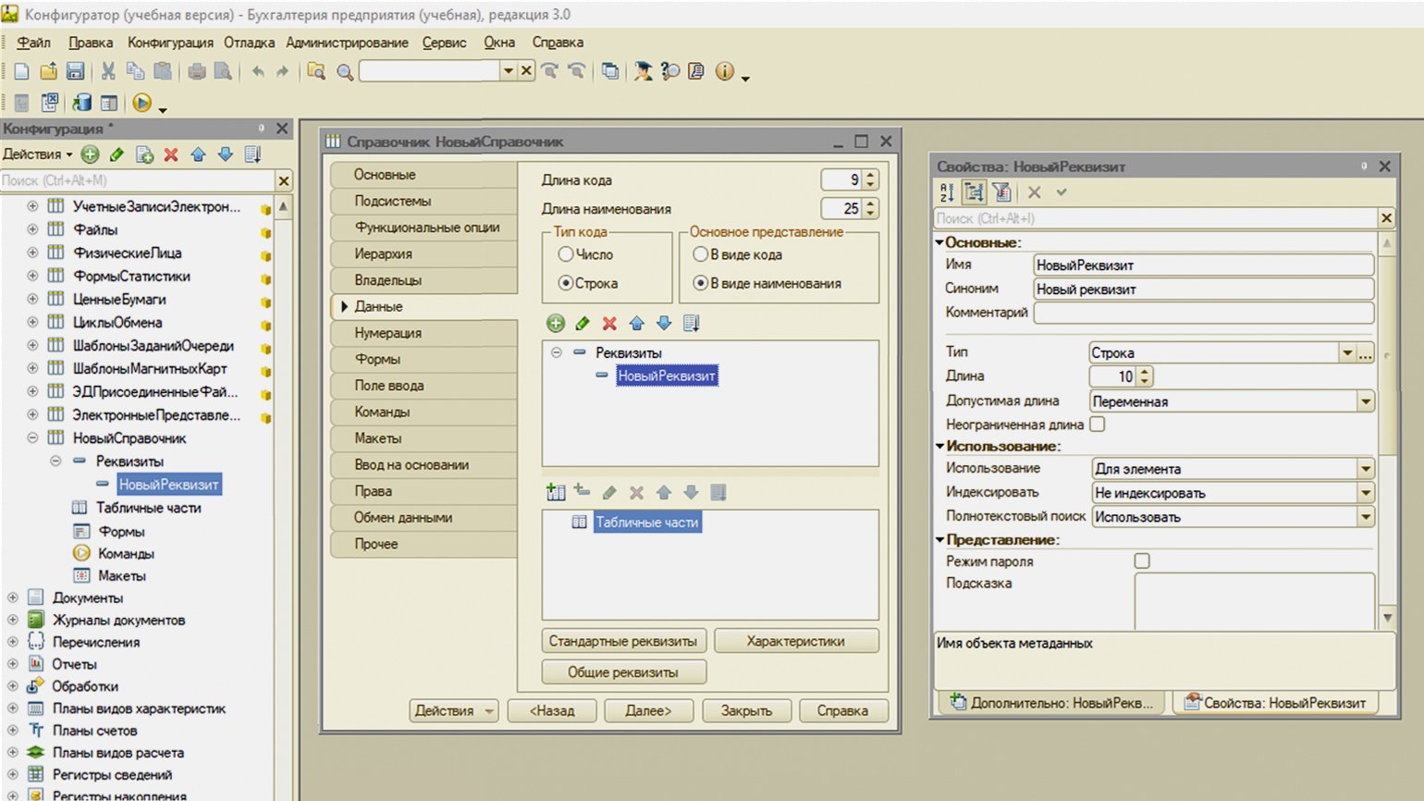1424x801 pixels.
Task: Select В виде наименования representation
Action: tap(701, 283)
